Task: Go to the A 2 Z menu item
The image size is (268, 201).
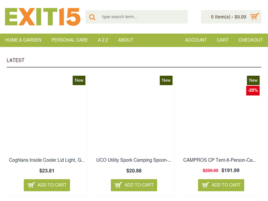Action: [103, 40]
